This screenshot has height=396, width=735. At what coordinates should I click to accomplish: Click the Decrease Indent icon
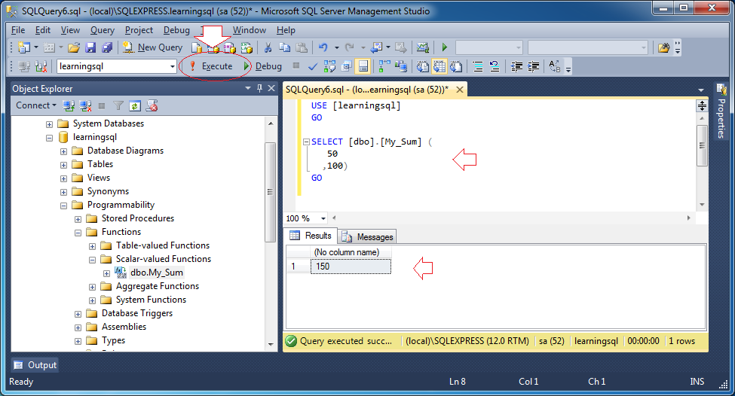click(516, 67)
